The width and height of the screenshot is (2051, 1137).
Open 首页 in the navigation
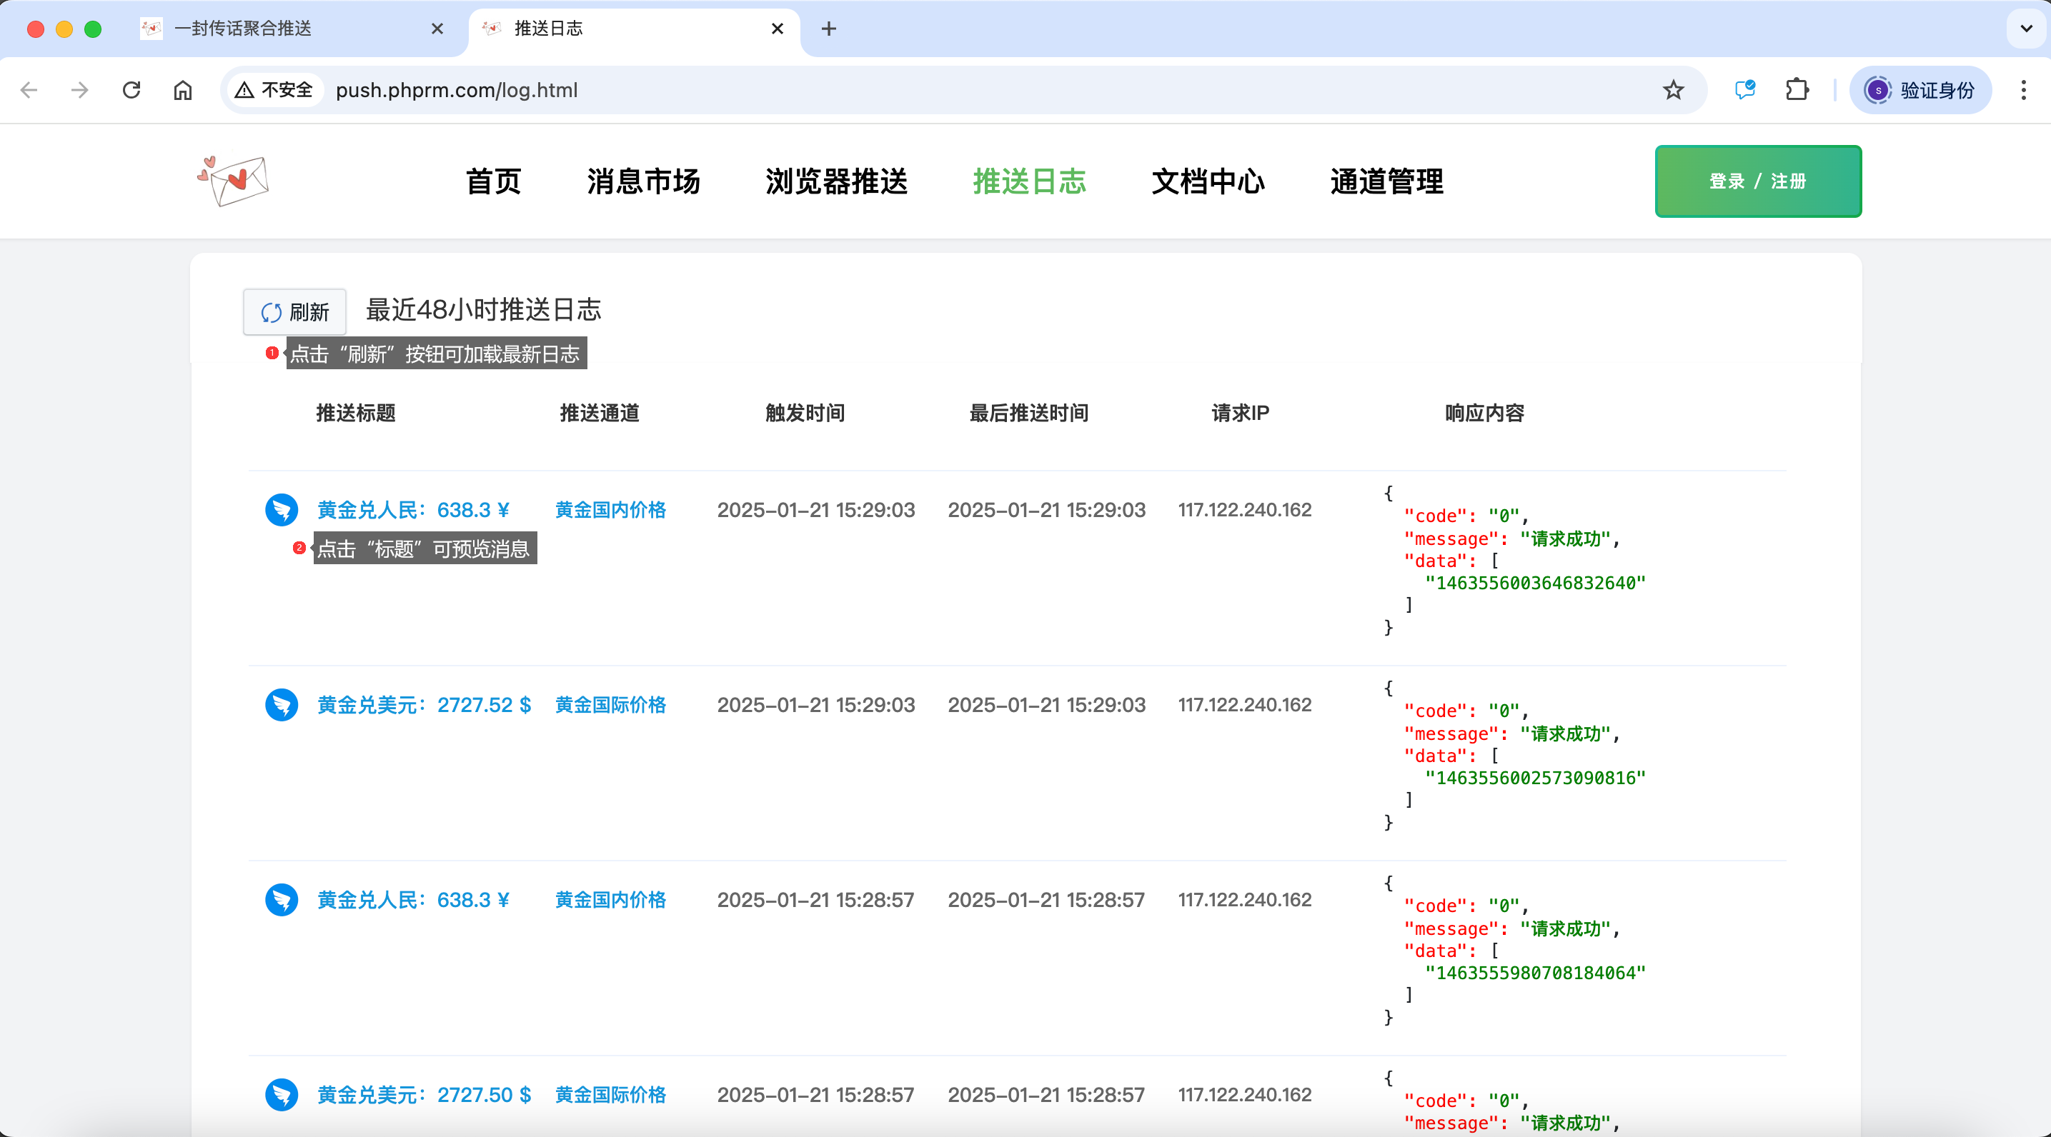click(x=494, y=181)
